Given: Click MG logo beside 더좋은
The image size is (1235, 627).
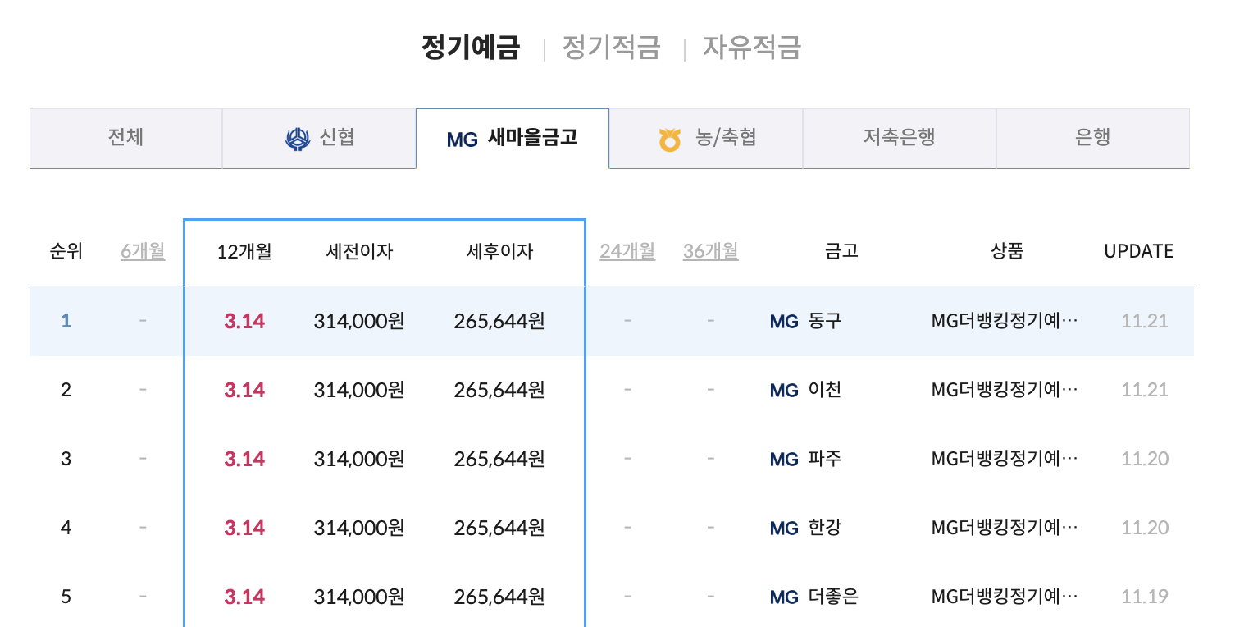Looking at the screenshot, I should coord(784,598).
